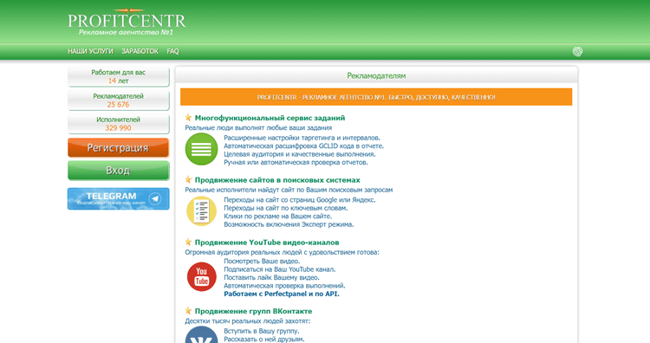Click the 'Рекламодателей 25 676' stats box

pyautogui.click(x=118, y=100)
